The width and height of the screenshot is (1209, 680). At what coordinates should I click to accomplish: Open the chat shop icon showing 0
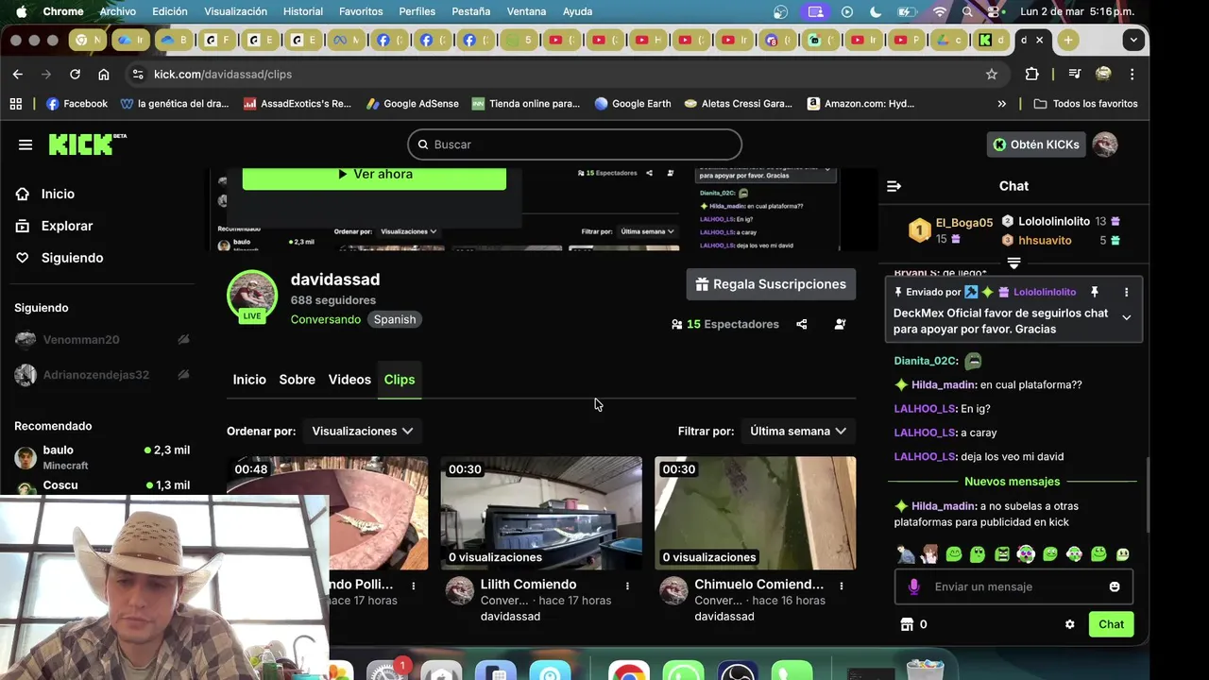(913, 624)
